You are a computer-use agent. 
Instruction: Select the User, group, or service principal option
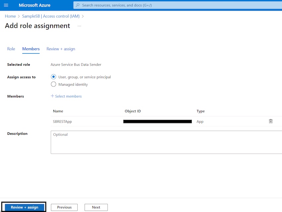coord(53,77)
